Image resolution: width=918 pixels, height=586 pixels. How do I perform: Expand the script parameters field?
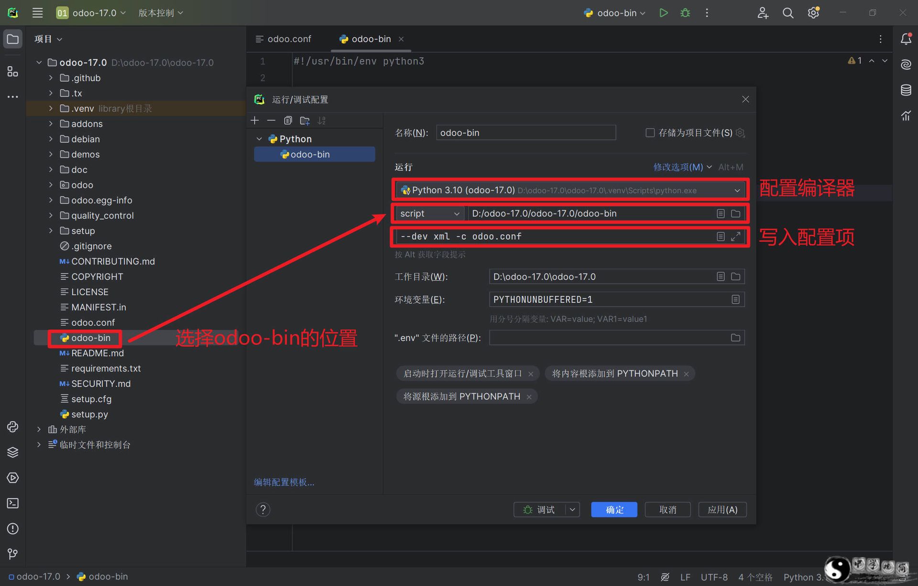click(x=736, y=236)
